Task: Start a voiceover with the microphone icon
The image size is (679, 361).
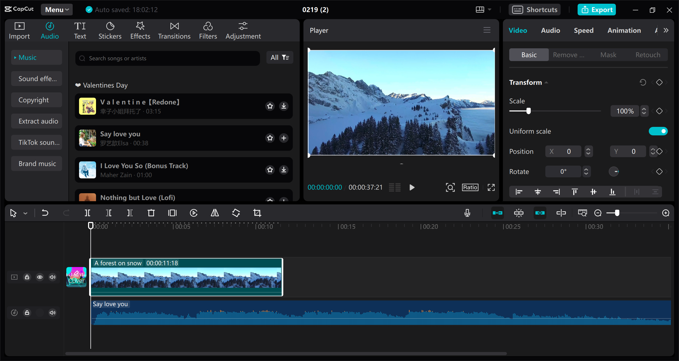Action: pyautogui.click(x=467, y=213)
